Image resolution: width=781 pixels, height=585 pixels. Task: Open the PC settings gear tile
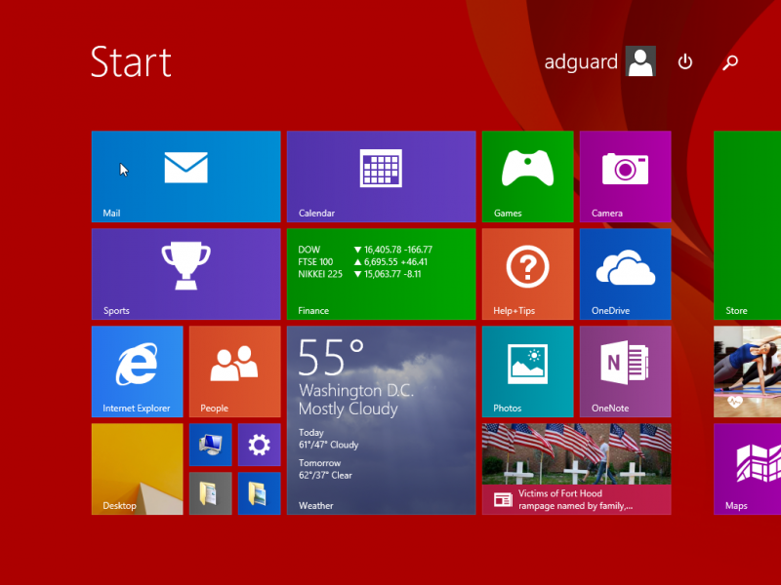click(x=259, y=445)
